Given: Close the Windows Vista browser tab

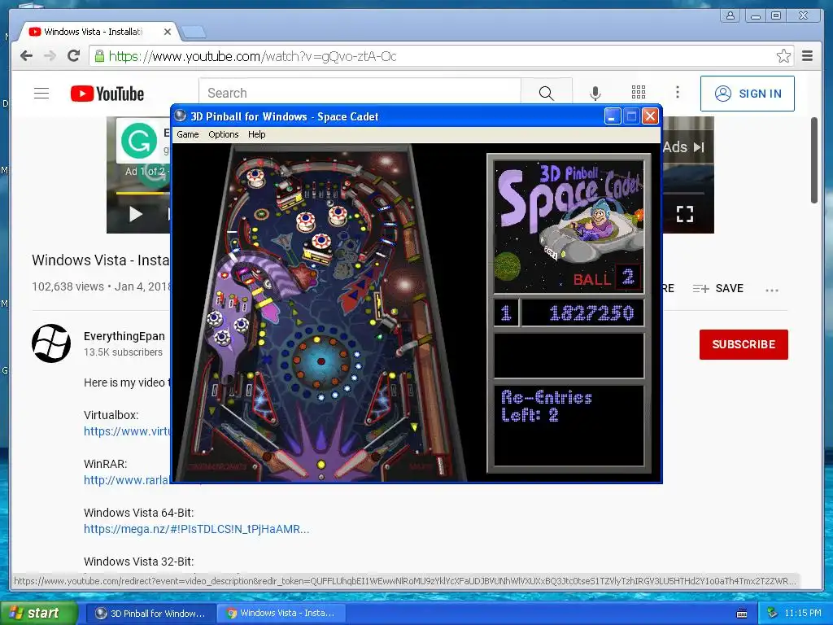Looking at the screenshot, I should click(x=168, y=32).
